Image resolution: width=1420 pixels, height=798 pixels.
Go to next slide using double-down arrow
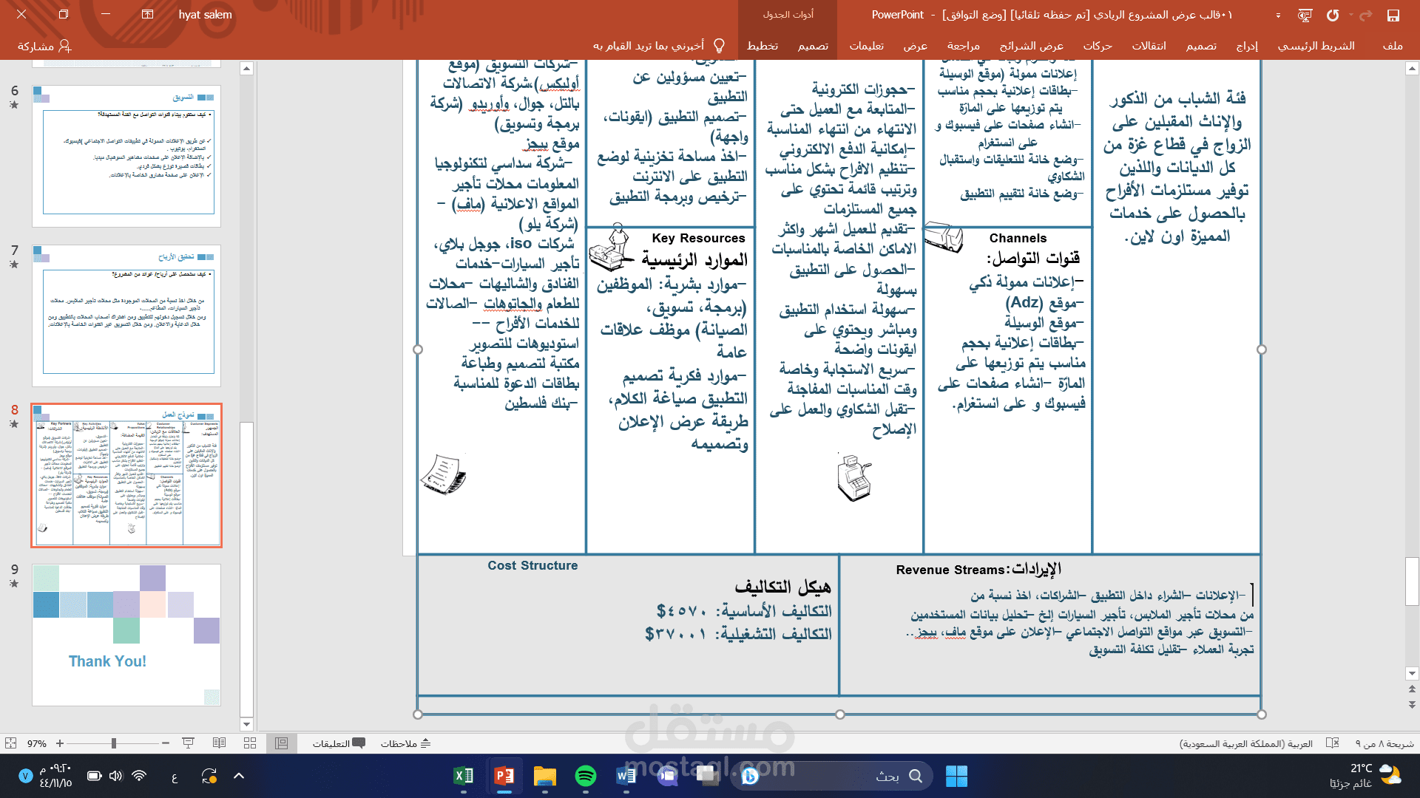(1412, 705)
